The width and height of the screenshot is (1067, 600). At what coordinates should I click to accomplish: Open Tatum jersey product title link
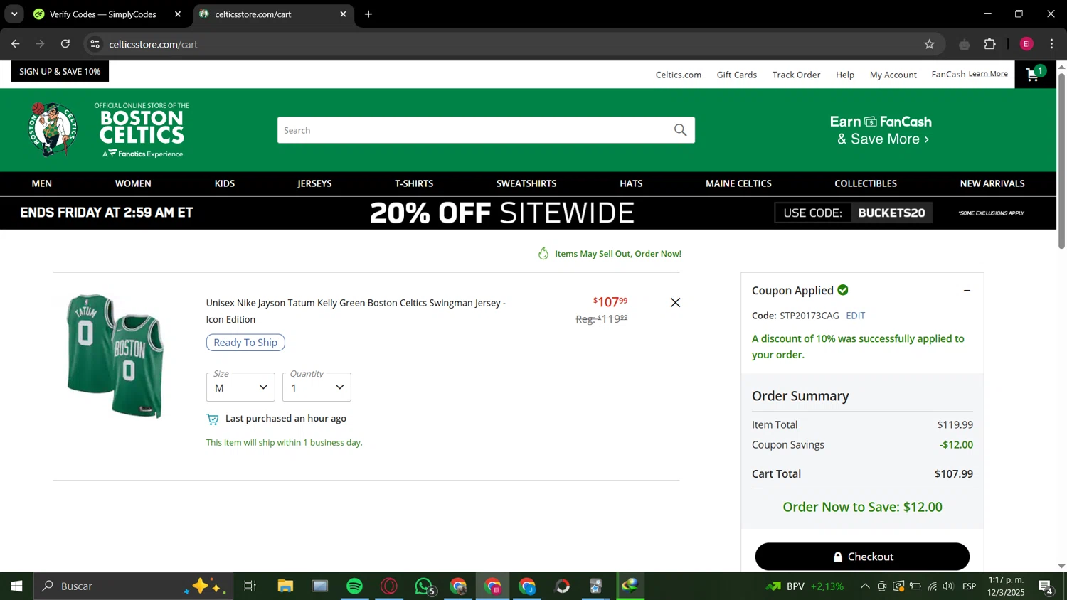[x=356, y=311]
